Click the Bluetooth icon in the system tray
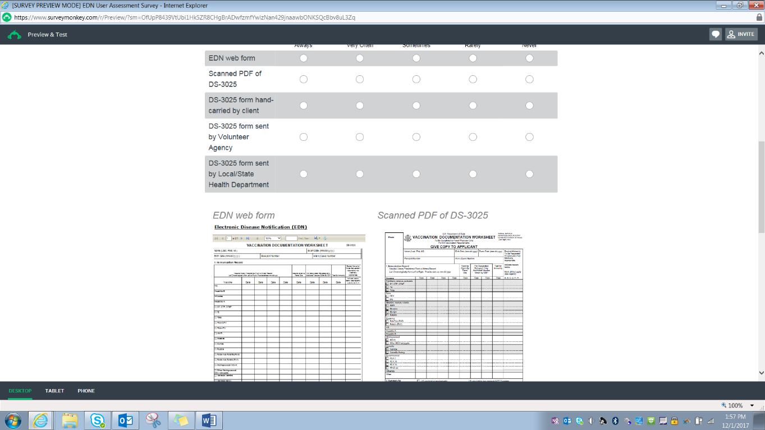The image size is (765, 430). [x=615, y=420]
